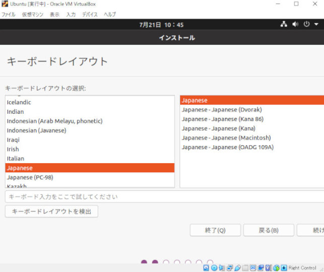This screenshot has width=324, height=272.
Task: Select Iraqi in the layout list
Action: click(x=90, y=140)
